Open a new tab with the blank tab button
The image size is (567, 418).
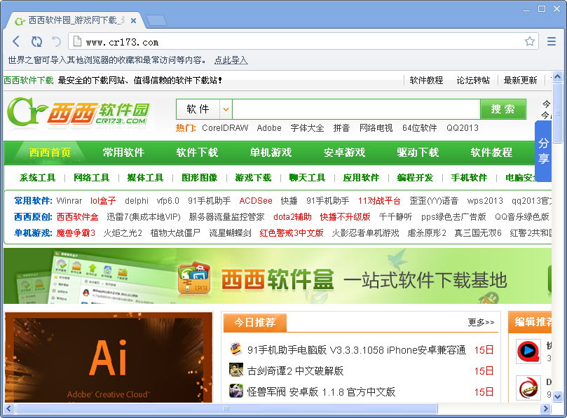tap(156, 20)
